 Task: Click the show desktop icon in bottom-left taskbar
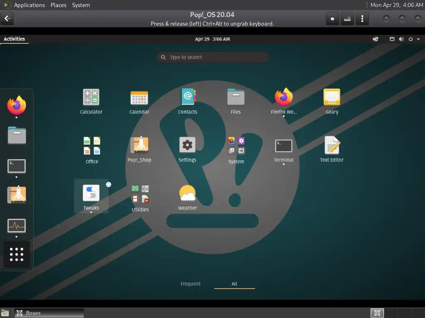pos(5,313)
